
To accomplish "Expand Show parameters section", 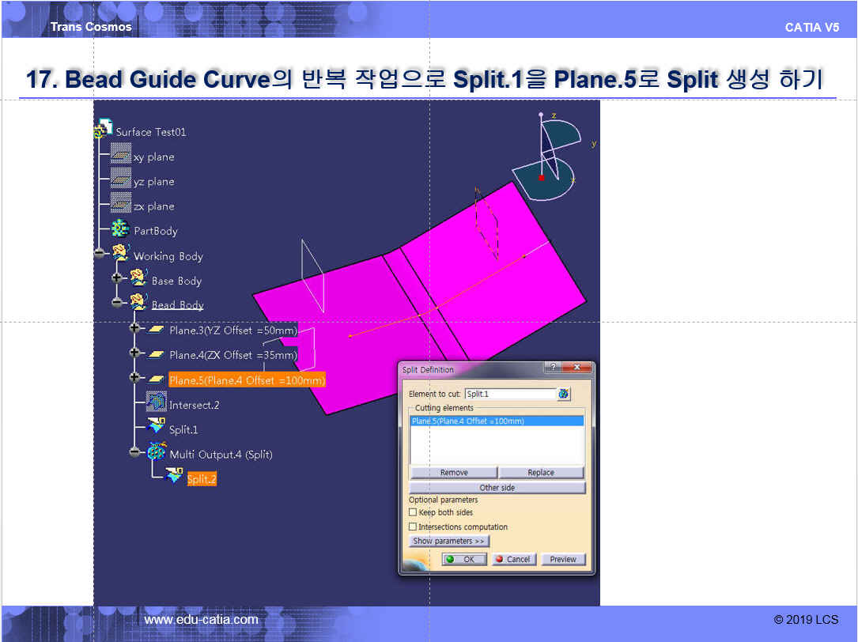I will [448, 541].
